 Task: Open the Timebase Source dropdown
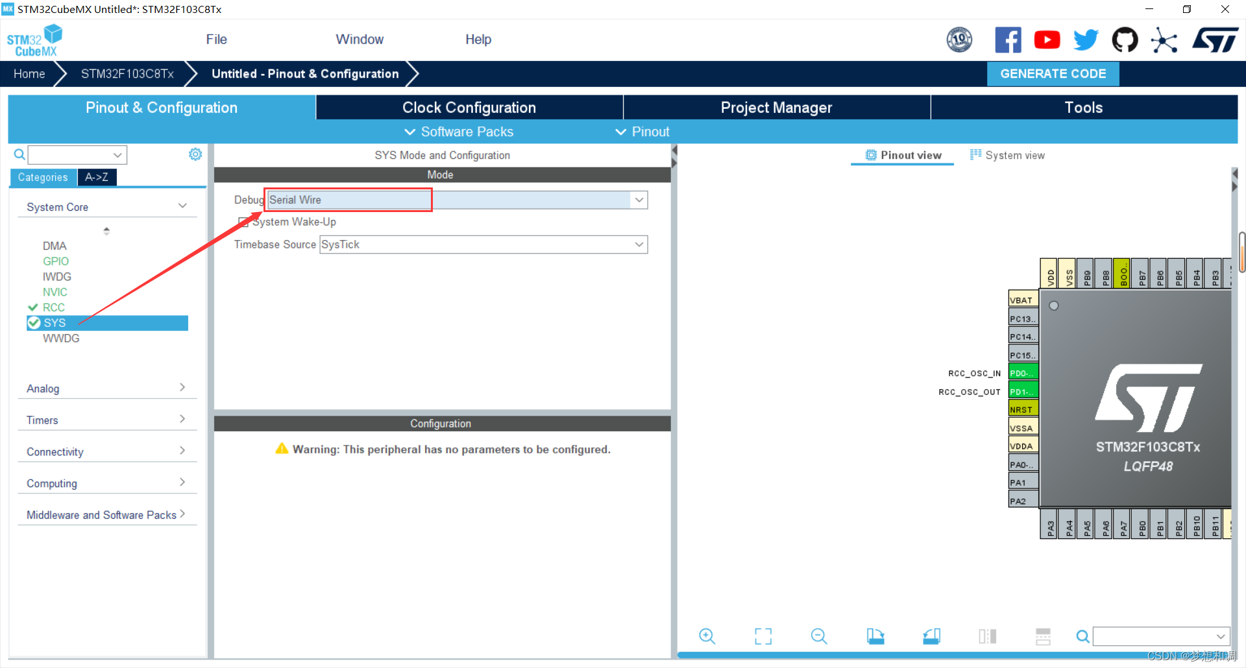point(639,245)
